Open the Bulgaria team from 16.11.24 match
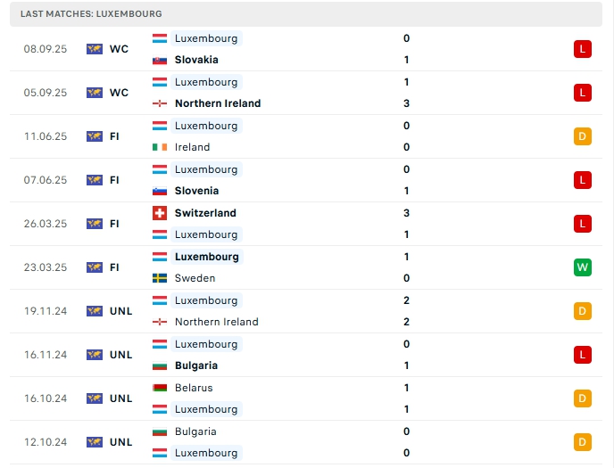 click(x=196, y=365)
